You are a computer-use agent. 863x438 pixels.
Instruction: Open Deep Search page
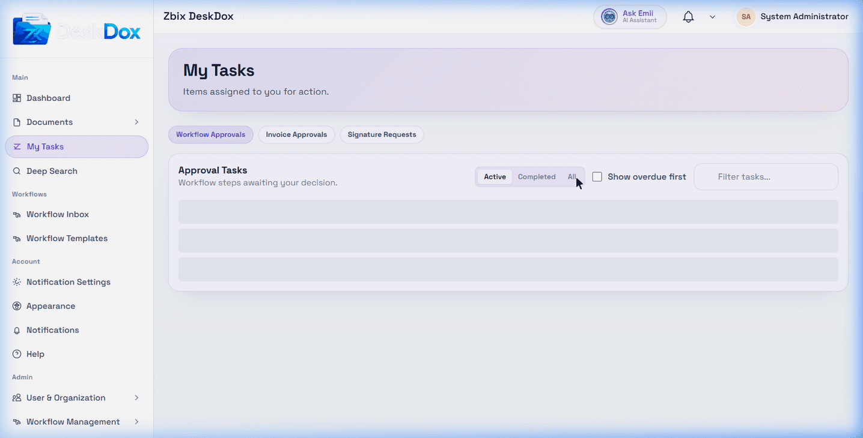77,171
